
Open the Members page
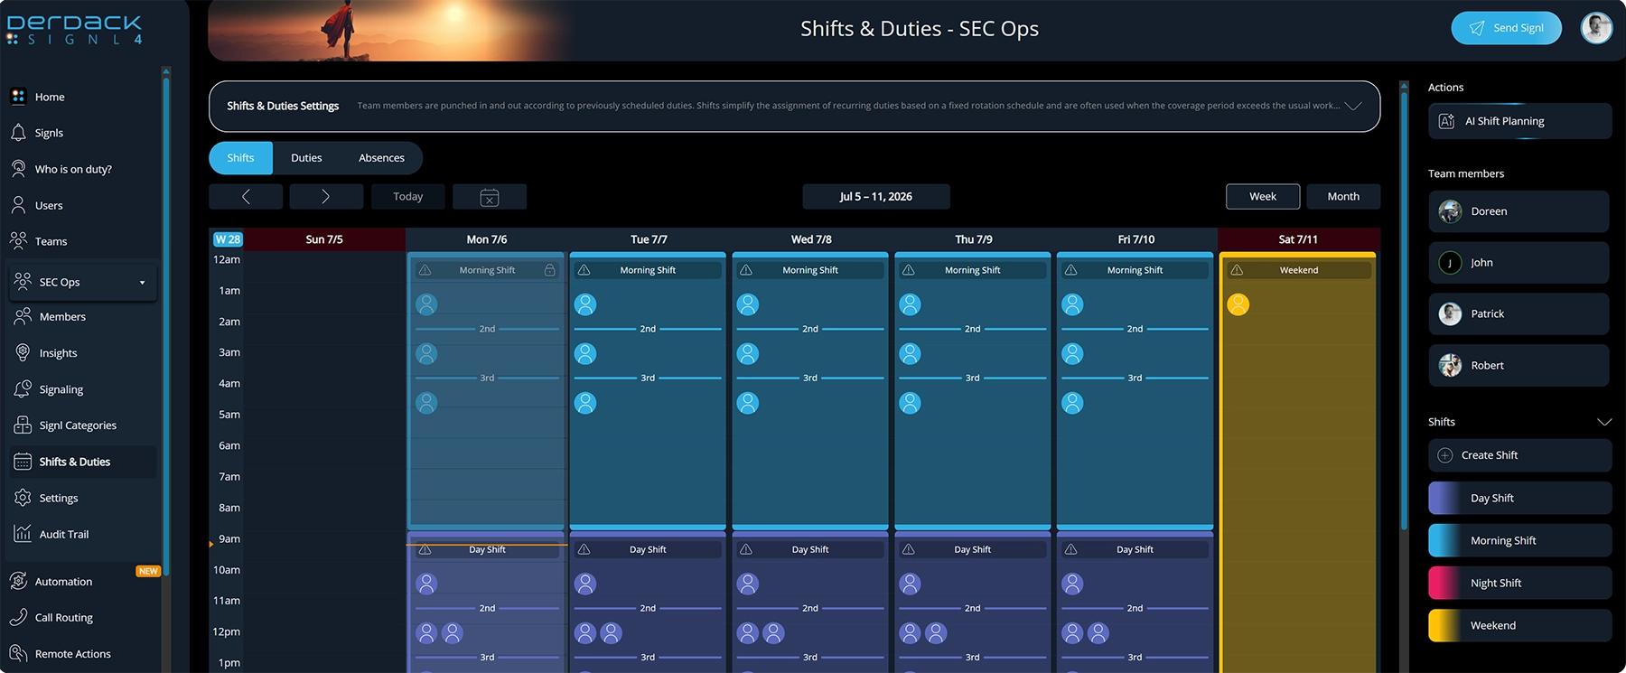pyautogui.click(x=62, y=316)
